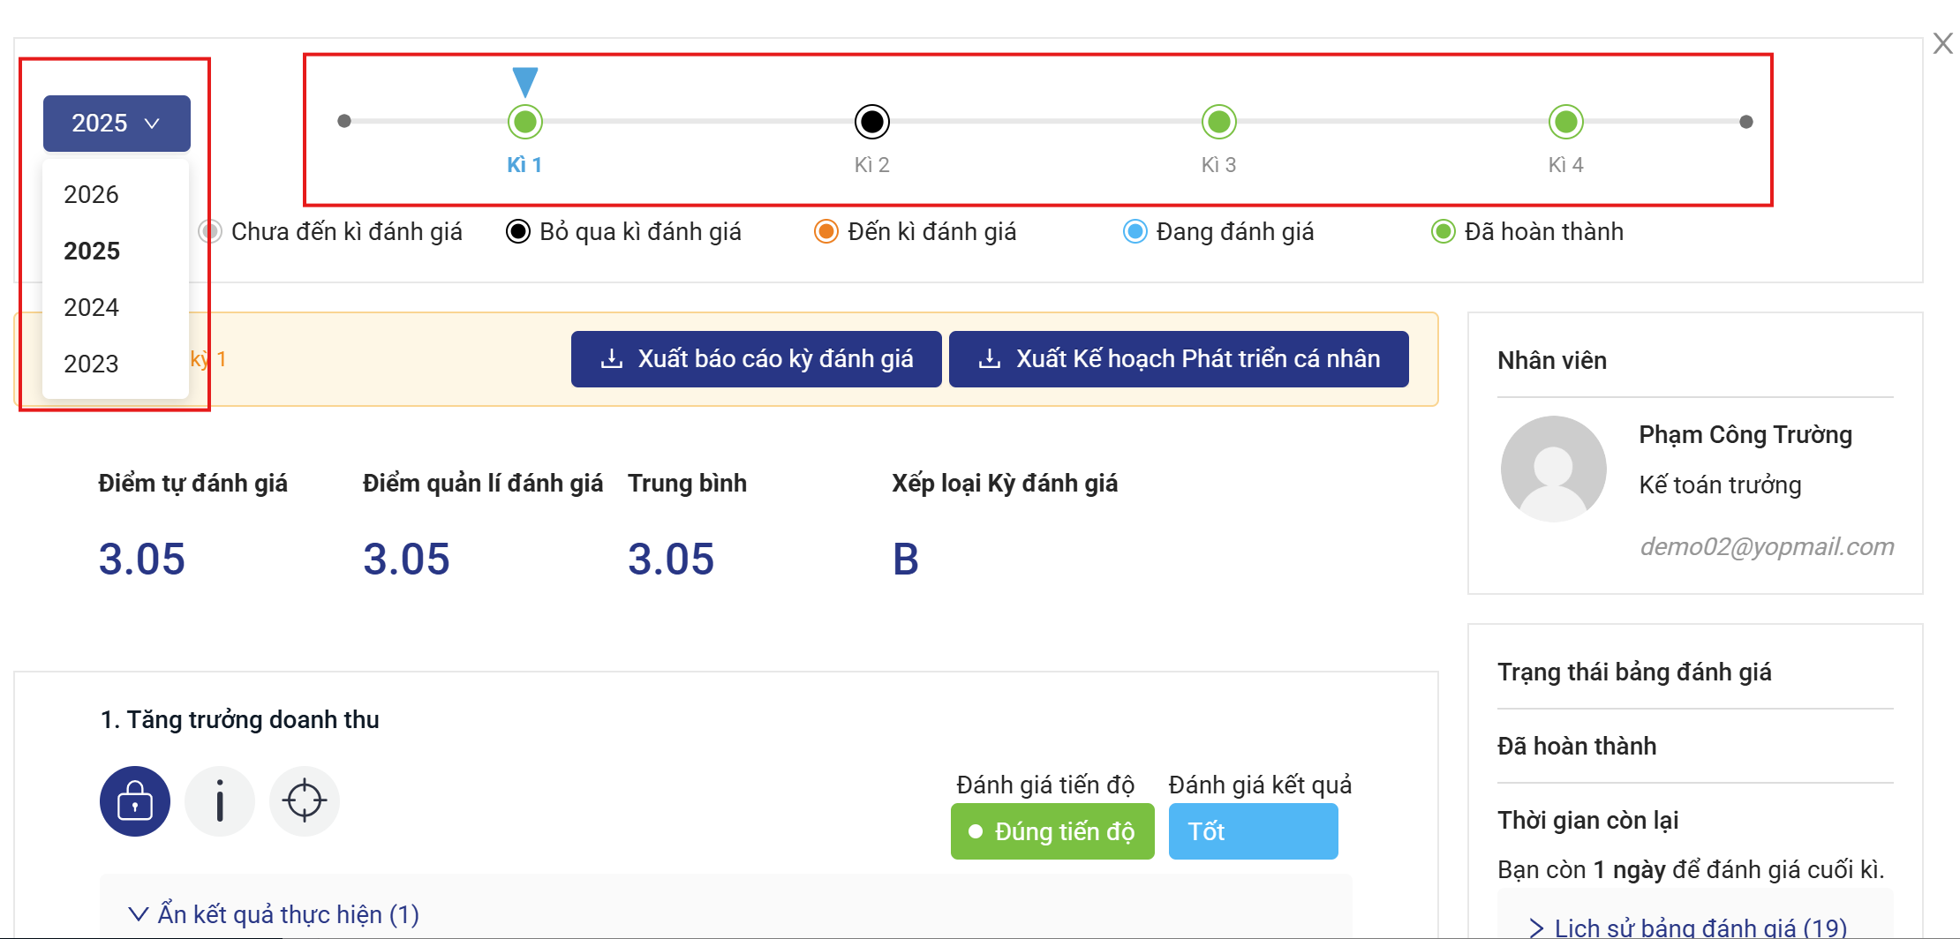This screenshot has height=939, width=1960.
Task: Select the skipped Kì 2 period node
Action: (x=871, y=122)
